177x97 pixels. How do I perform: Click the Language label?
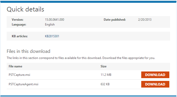(19, 25)
